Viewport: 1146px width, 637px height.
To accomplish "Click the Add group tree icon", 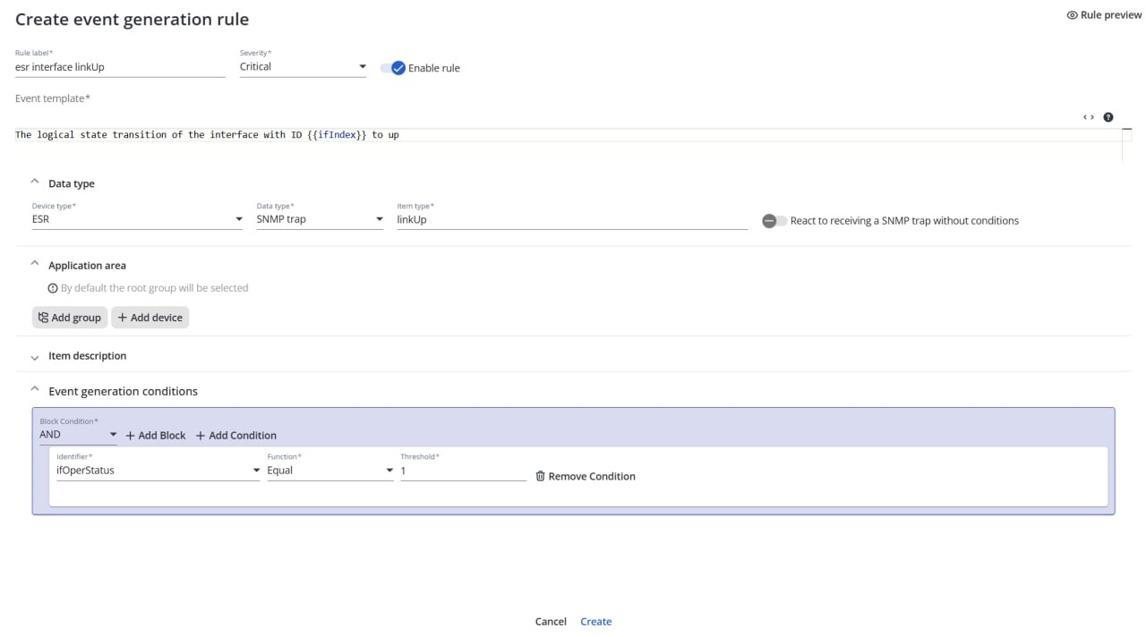I will pyautogui.click(x=43, y=318).
